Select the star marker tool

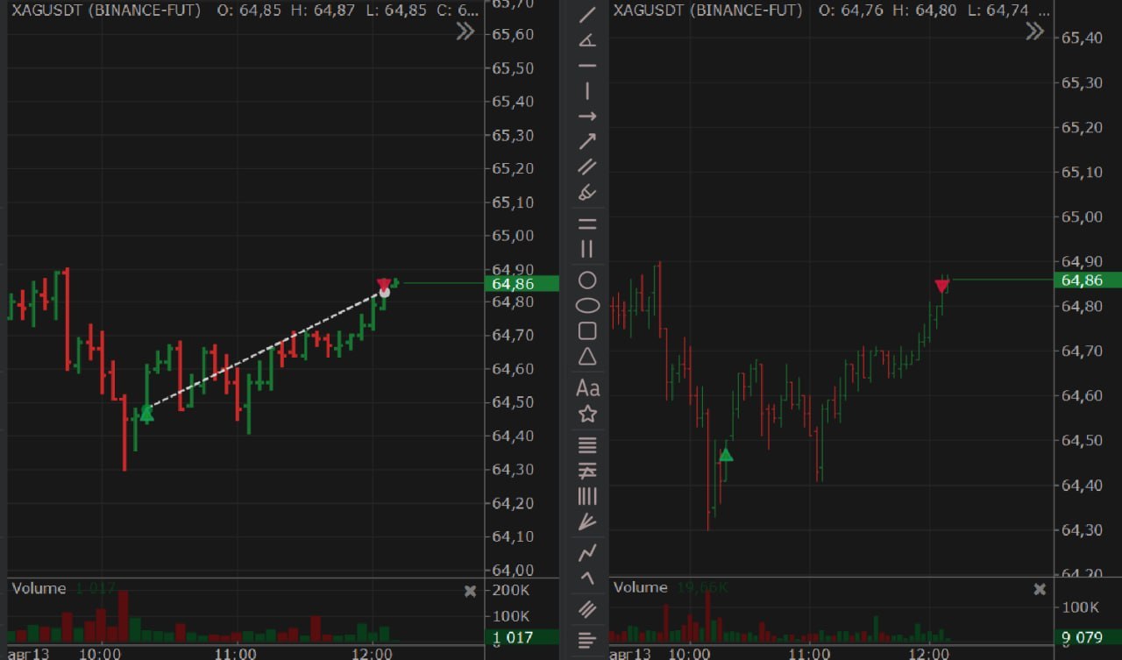point(587,414)
